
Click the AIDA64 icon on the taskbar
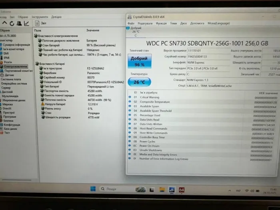[x=182, y=189]
